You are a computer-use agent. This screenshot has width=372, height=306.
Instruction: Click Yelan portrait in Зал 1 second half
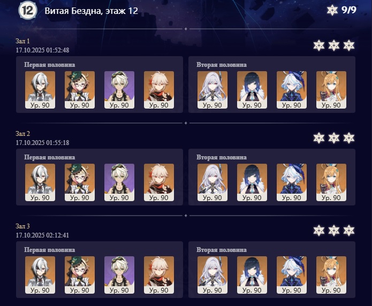coord(252,90)
